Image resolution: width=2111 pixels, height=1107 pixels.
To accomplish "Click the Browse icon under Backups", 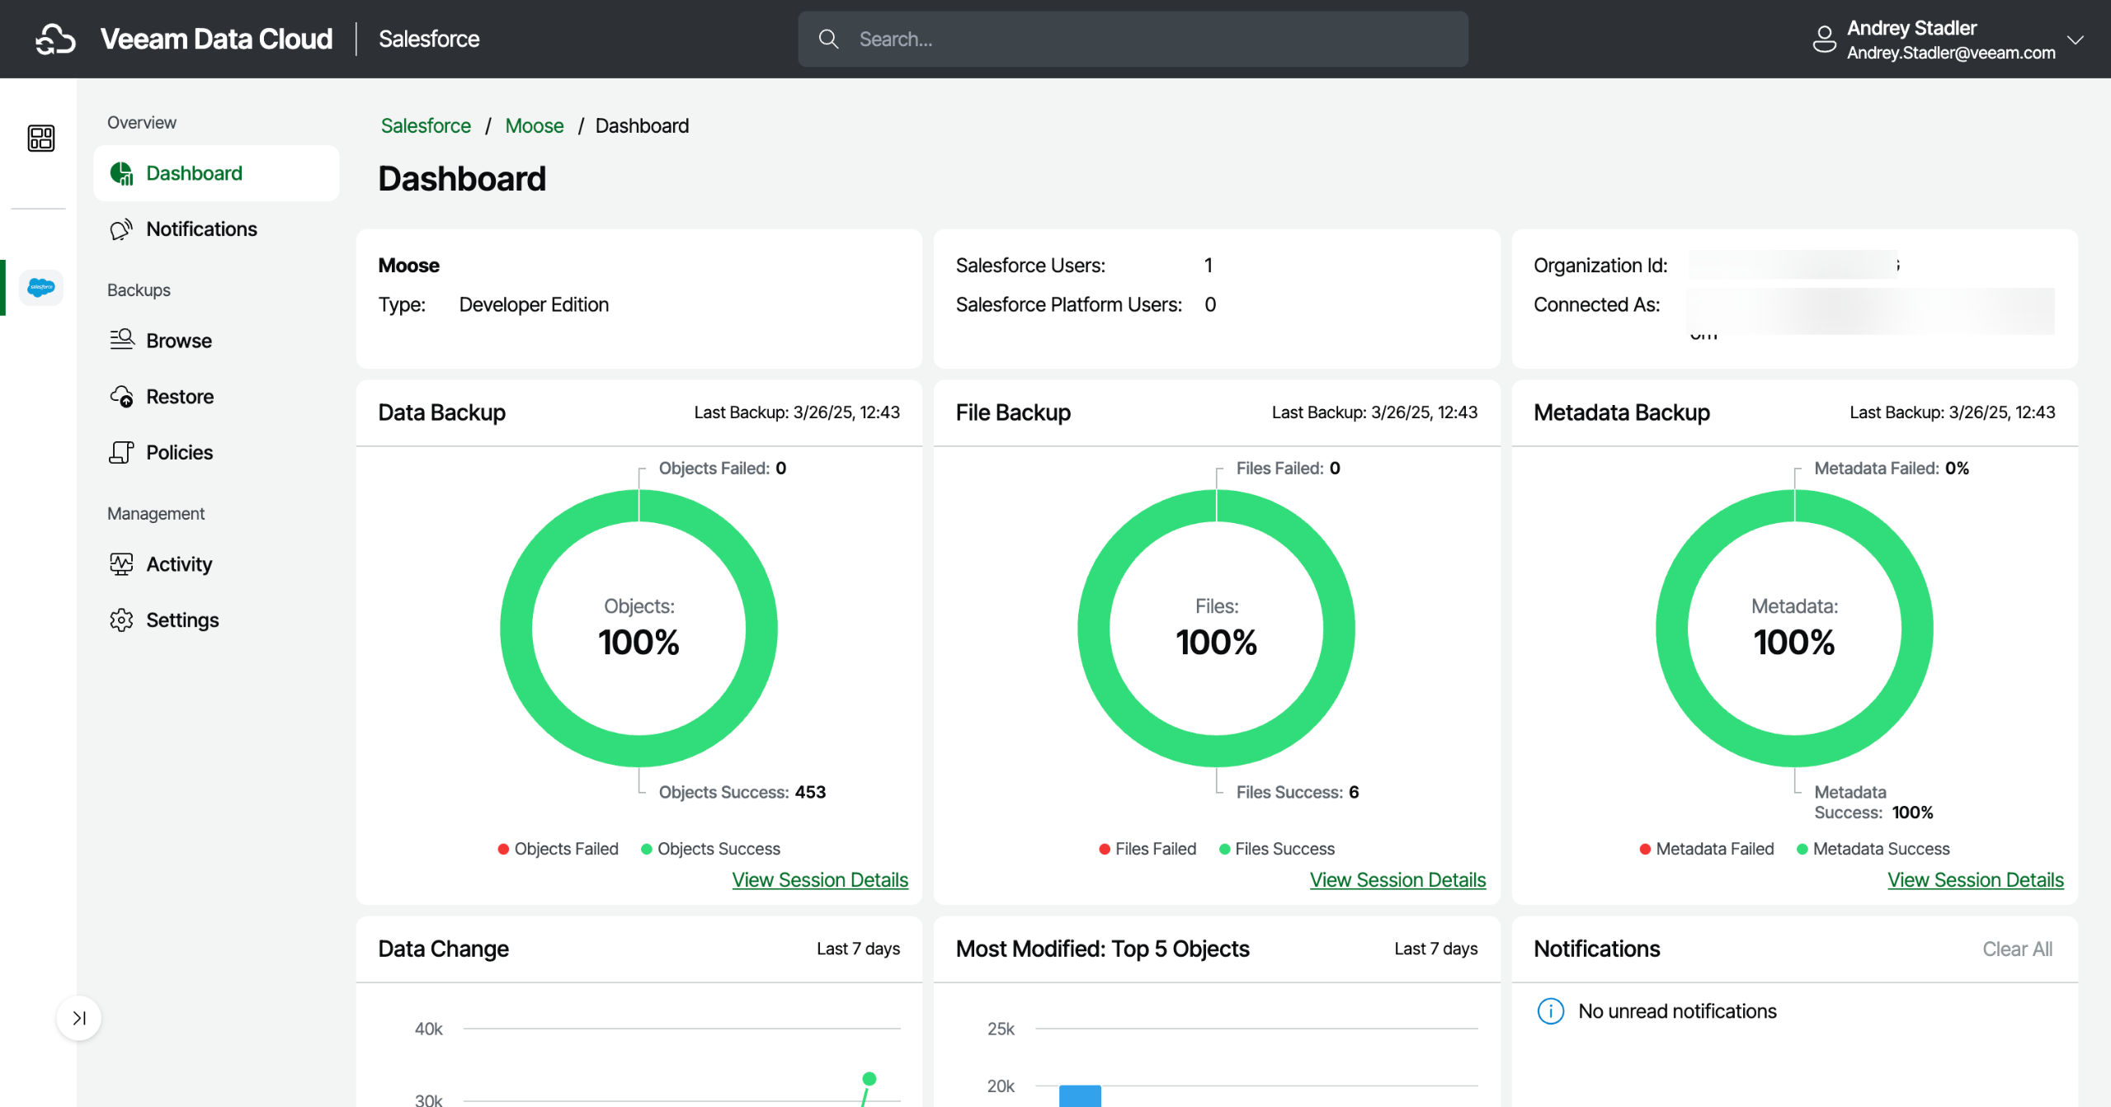I will coord(121,340).
